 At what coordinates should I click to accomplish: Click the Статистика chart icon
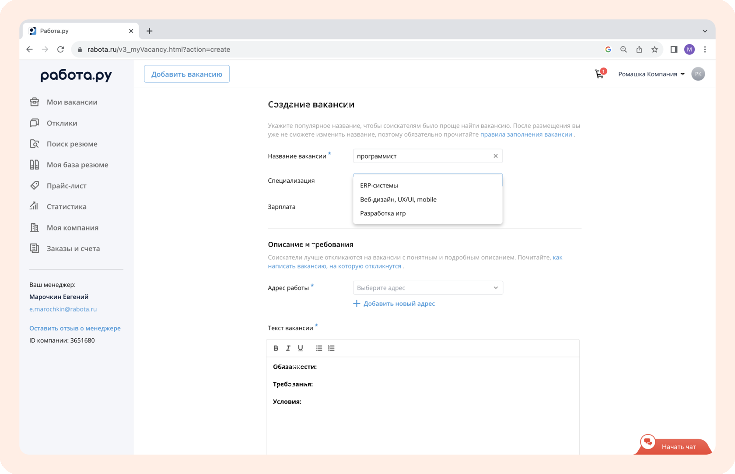tap(35, 206)
